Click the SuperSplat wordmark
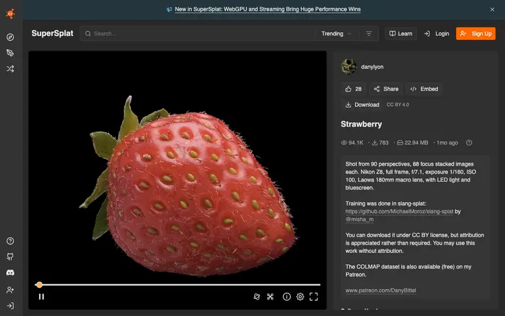The width and height of the screenshot is (505, 316). click(52, 33)
